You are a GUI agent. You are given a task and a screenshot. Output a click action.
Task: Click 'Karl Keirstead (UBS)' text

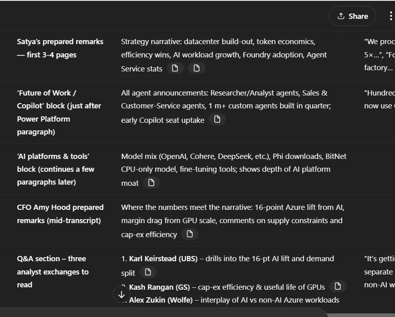(x=163, y=259)
